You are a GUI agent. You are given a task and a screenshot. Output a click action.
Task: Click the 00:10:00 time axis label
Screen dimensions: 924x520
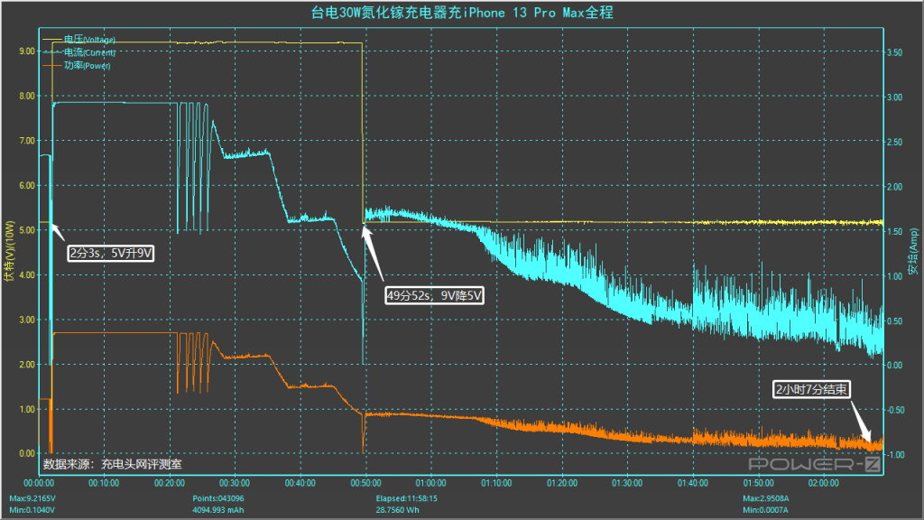[104, 483]
